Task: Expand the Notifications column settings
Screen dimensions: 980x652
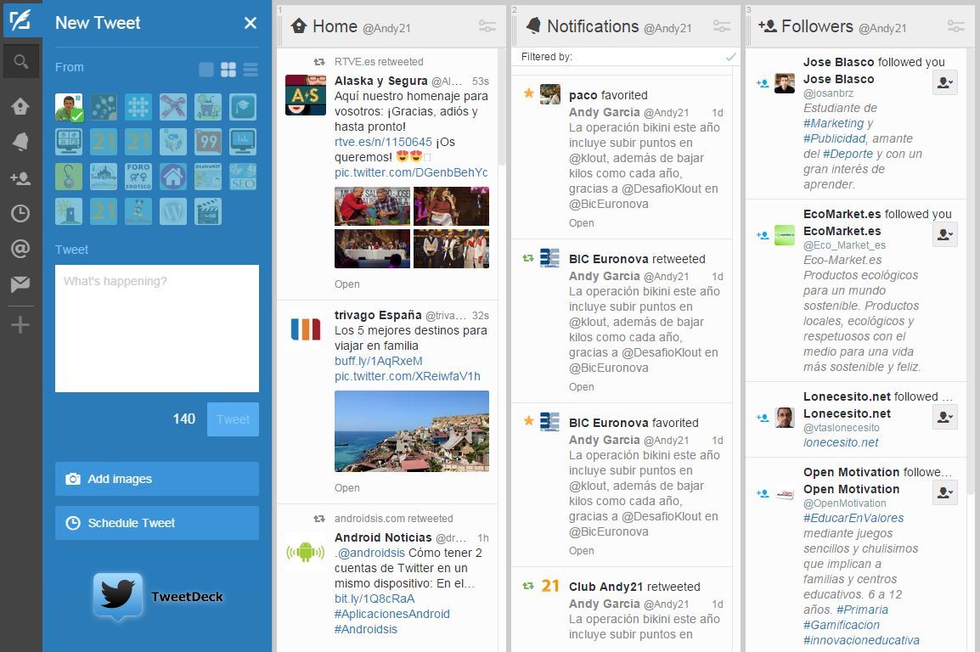Action: pos(722,26)
